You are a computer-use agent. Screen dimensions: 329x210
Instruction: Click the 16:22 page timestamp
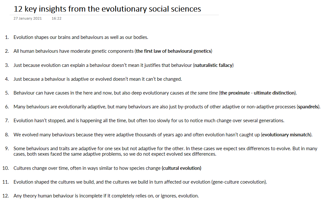[56, 18]
